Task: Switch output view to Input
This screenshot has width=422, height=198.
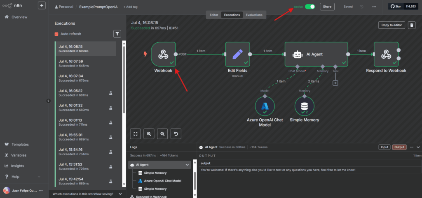Action: [x=384, y=147]
